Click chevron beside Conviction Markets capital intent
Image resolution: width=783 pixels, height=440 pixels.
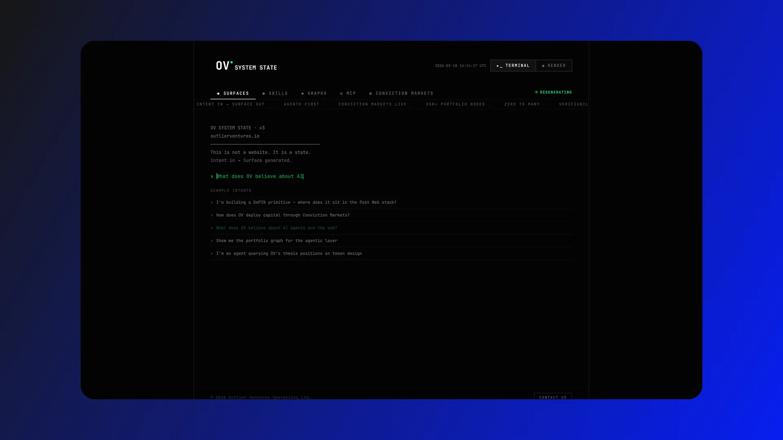(212, 215)
